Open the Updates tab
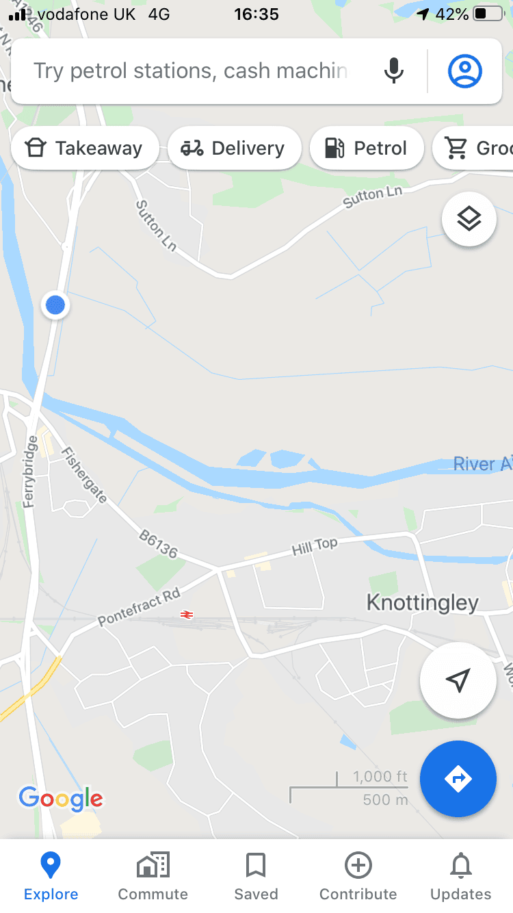Viewport: 513px width, 913px height. click(x=461, y=876)
